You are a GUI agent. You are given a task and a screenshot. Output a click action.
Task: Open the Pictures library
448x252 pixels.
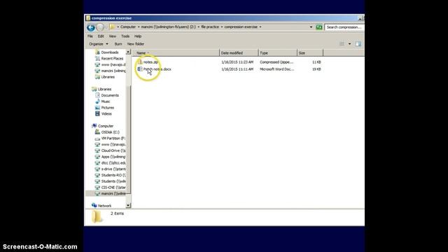tap(107, 108)
